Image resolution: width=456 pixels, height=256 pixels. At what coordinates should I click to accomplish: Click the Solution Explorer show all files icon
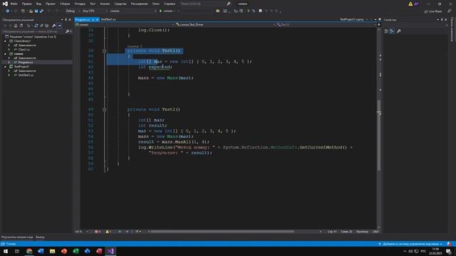(47, 26)
